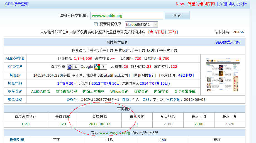The width and height of the screenshot is (256, 143).
Task: Open the website screenshot thumbnail
Action: 223,75
